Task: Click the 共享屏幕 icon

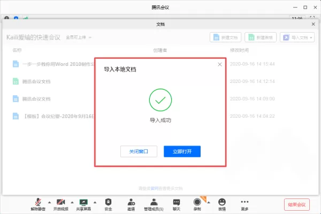Action: [x=83, y=202]
